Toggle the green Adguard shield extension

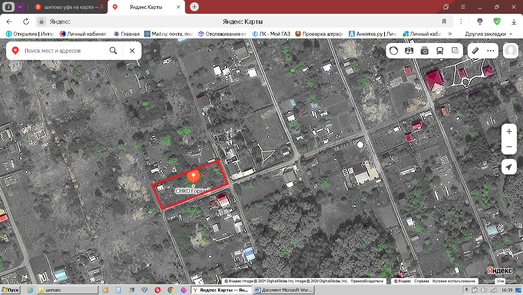(x=497, y=22)
